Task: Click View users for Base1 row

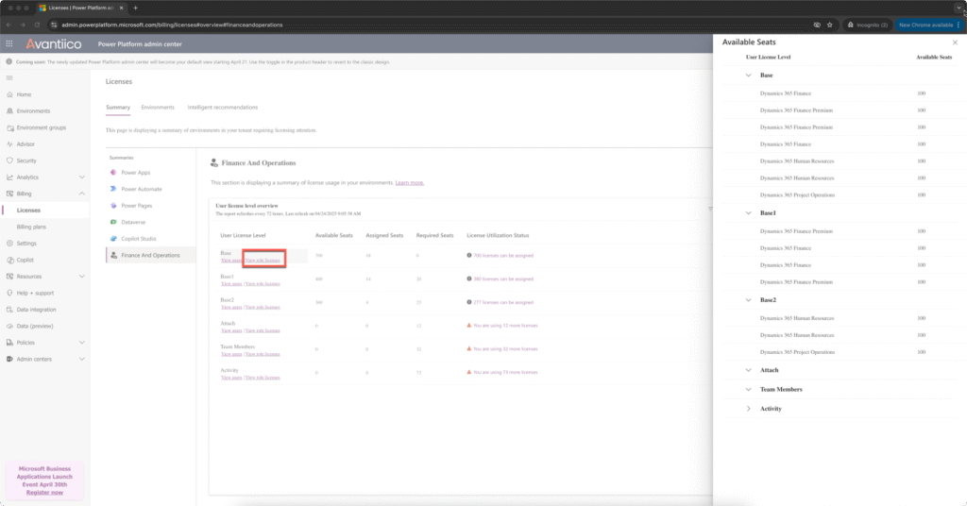Action: pyautogui.click(x=231, y=283)
